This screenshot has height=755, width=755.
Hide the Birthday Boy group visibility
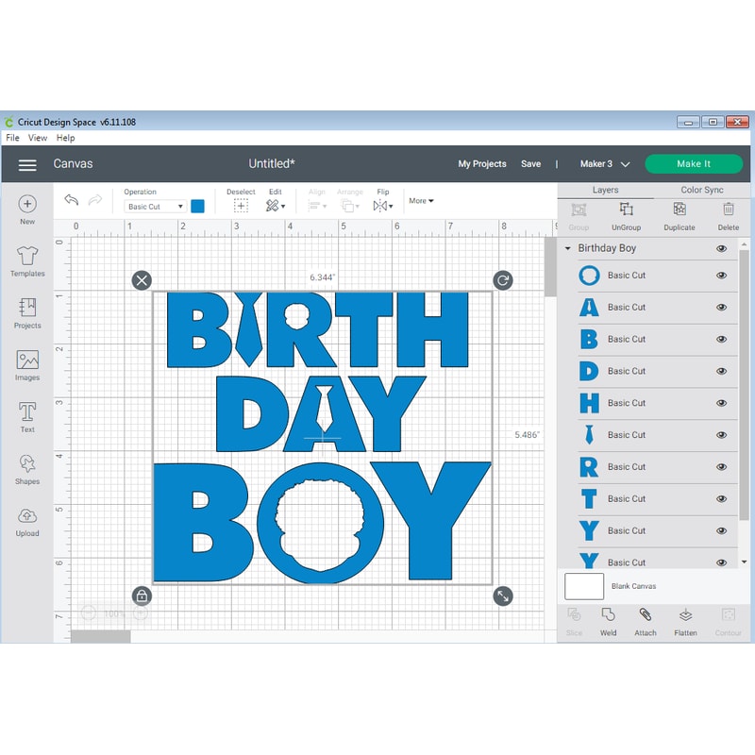(721, 248)
